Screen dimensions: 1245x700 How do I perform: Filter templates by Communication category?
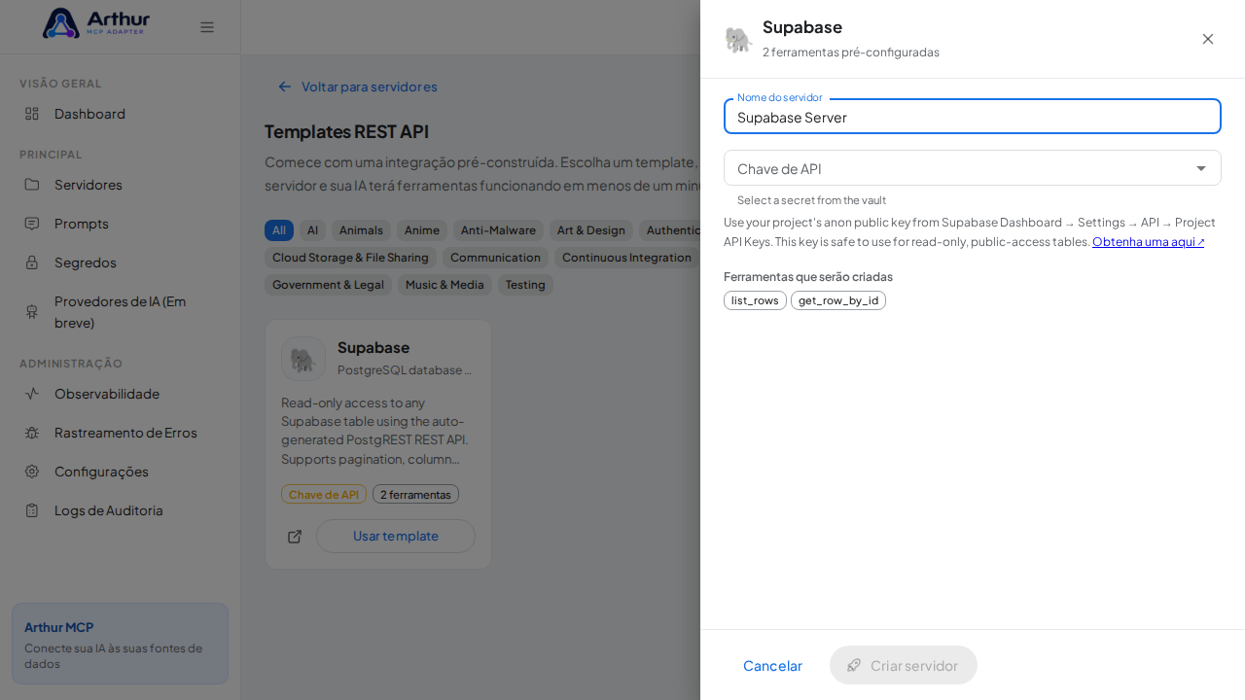(x=495, y=258)
